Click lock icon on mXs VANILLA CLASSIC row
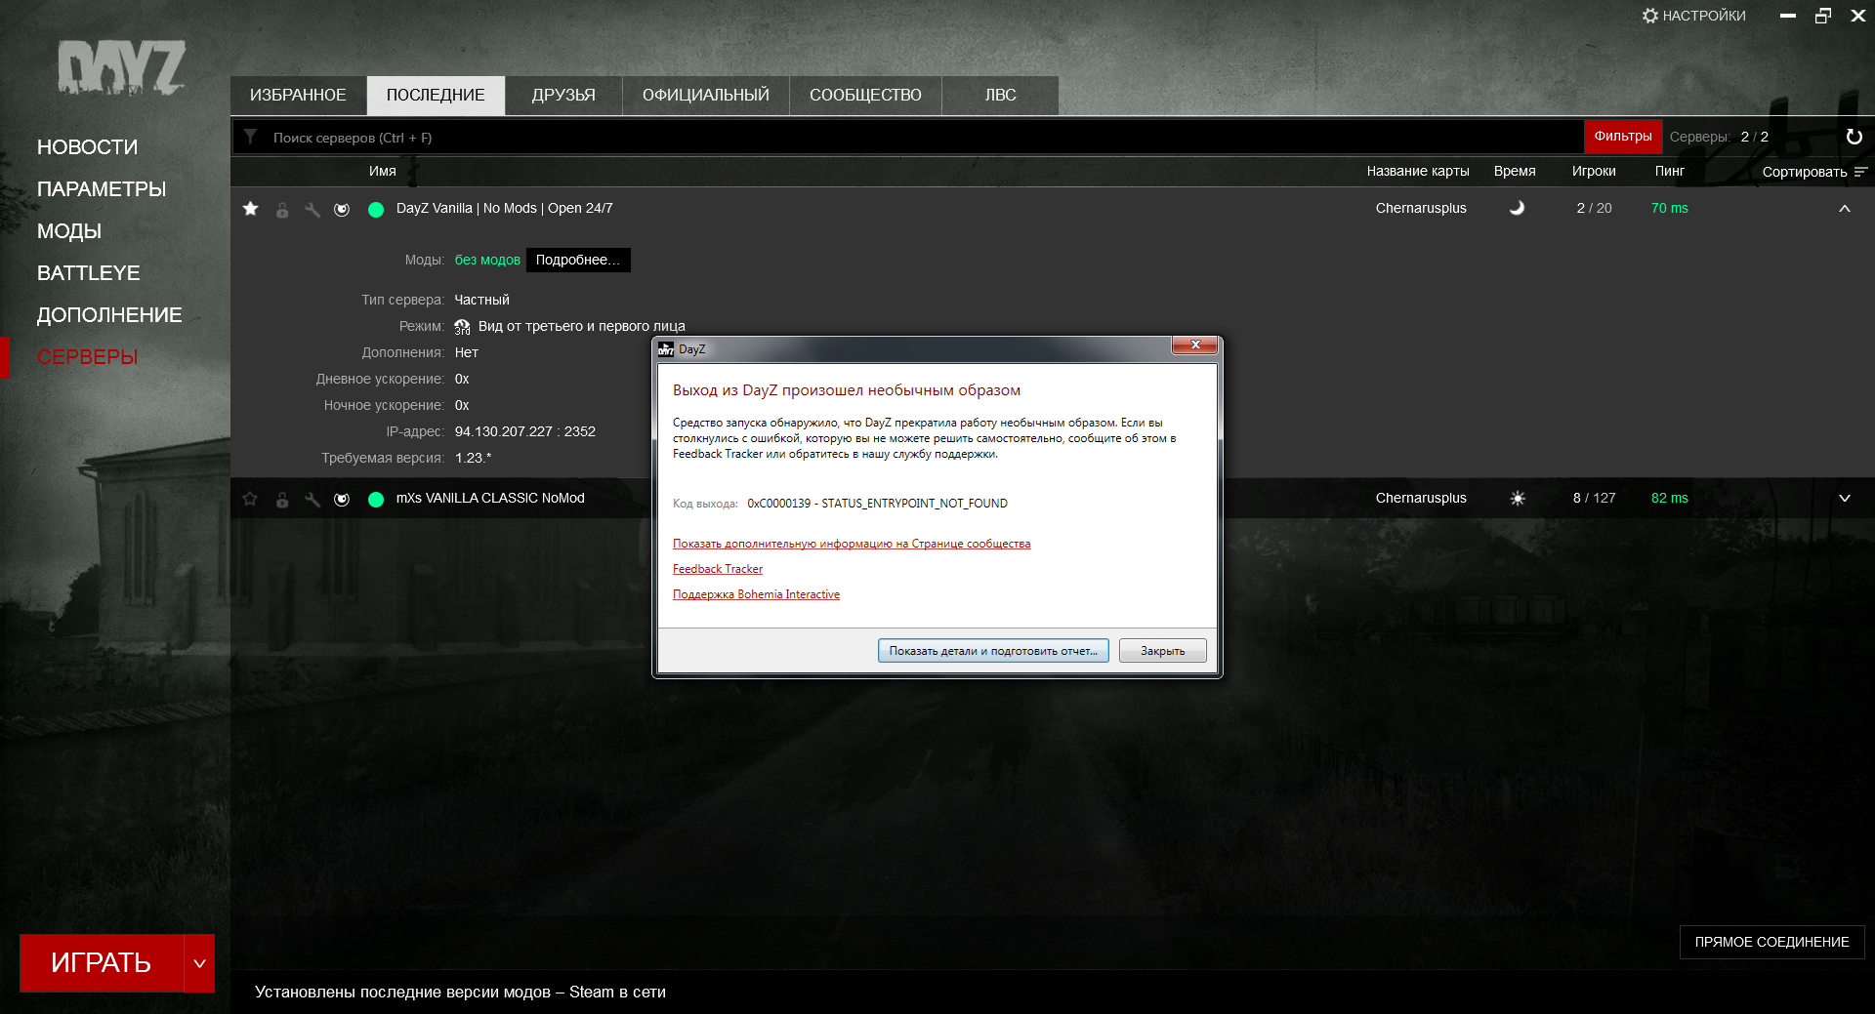 (x=282, y=500)
